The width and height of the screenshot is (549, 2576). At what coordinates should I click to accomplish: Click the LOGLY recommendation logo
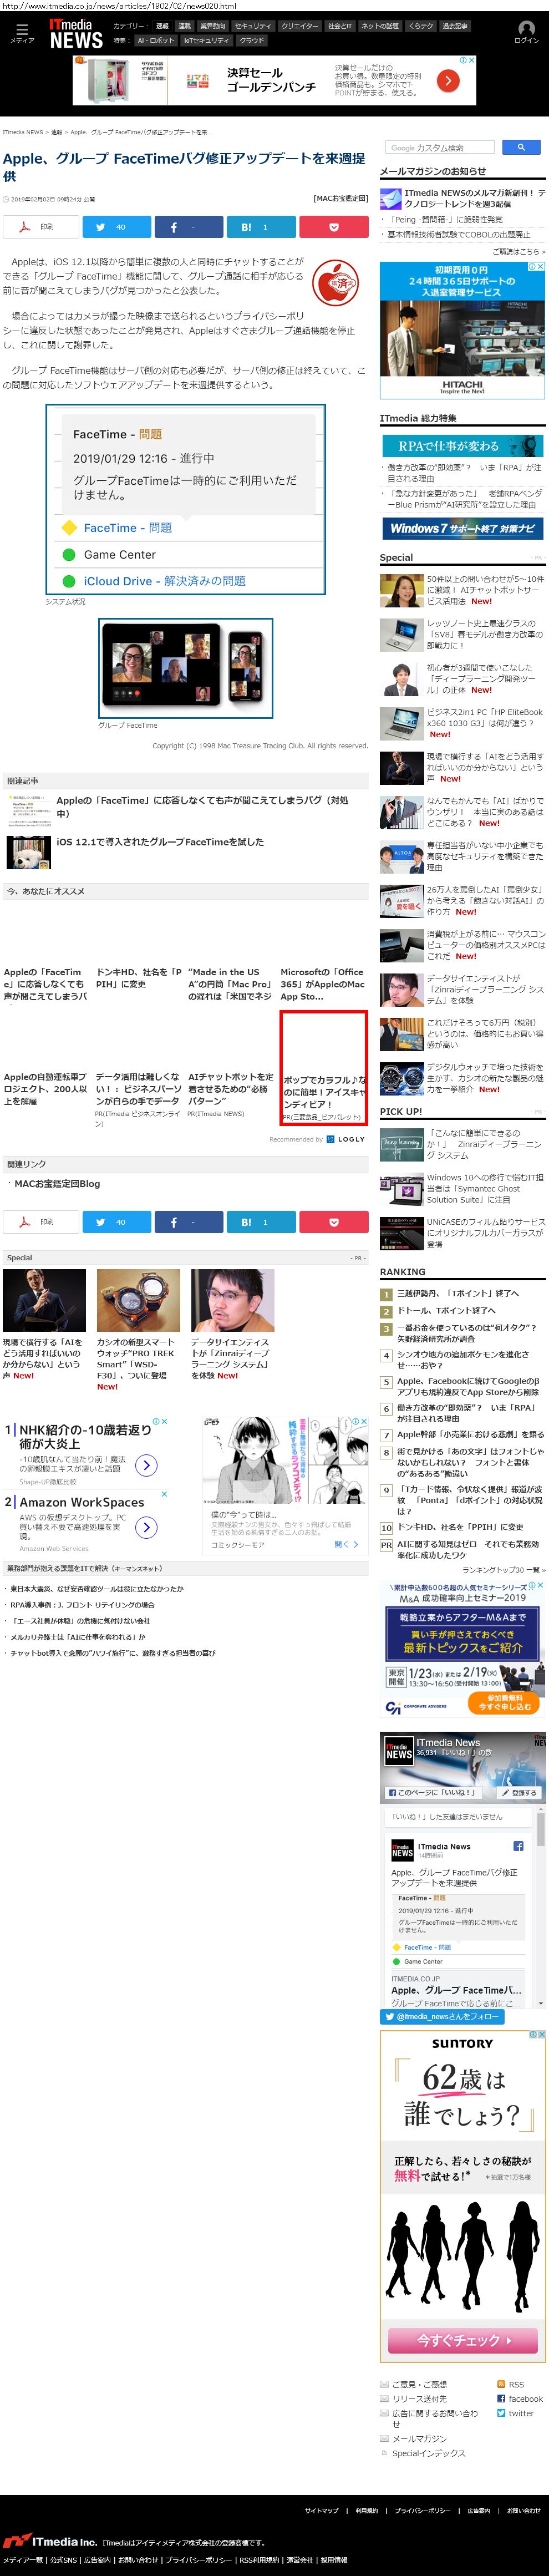345,1139
